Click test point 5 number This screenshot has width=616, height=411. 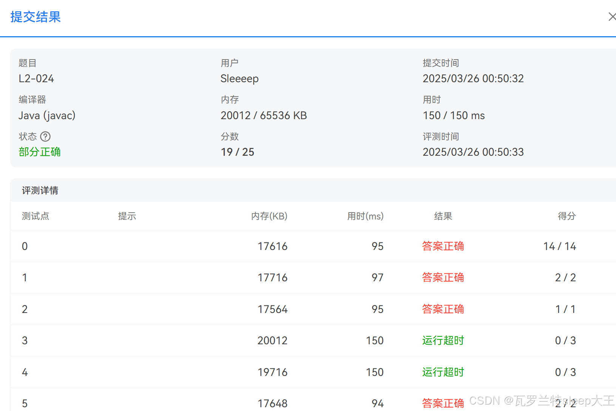[x=25, y=403]
